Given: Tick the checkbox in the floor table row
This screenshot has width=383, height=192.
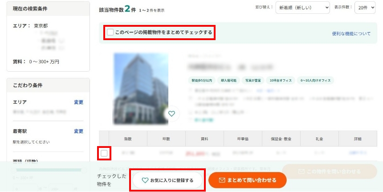Looking at the screenshot, I should (x=104, y=154).
